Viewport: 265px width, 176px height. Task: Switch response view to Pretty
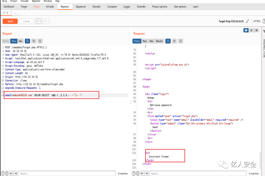coord(137,41)
